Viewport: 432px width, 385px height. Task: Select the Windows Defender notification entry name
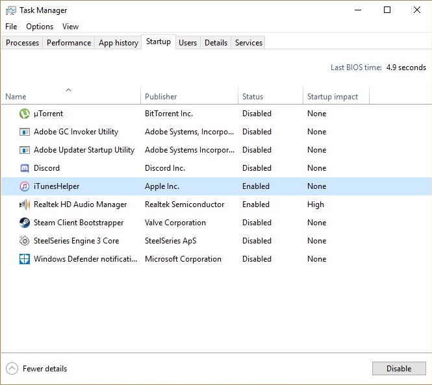(85, 259)
